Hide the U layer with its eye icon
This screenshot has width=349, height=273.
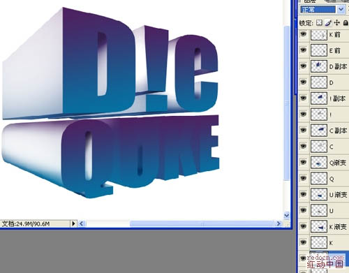pyautogui.click(x=304, y=210)
